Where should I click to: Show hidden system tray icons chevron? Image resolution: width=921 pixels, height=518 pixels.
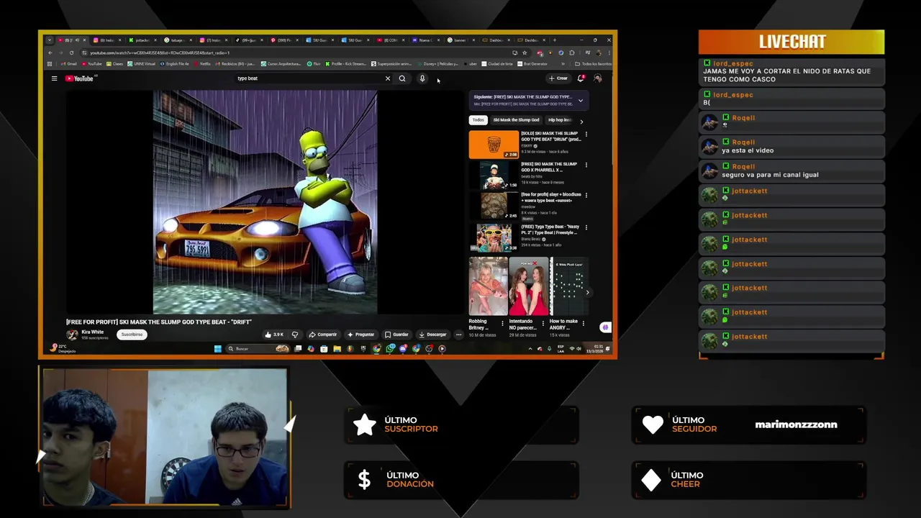coord(530,349)
